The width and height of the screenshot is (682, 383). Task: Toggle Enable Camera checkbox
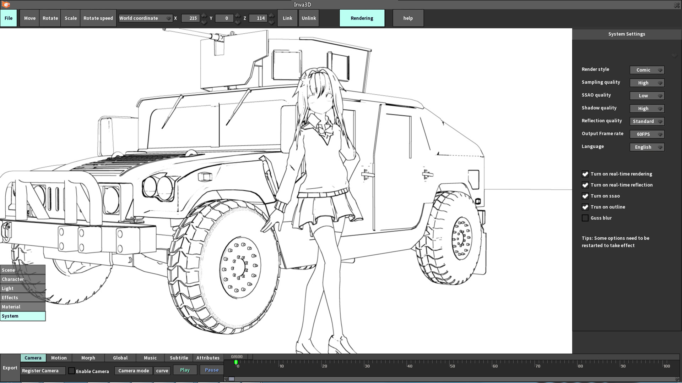pos(71,371)
